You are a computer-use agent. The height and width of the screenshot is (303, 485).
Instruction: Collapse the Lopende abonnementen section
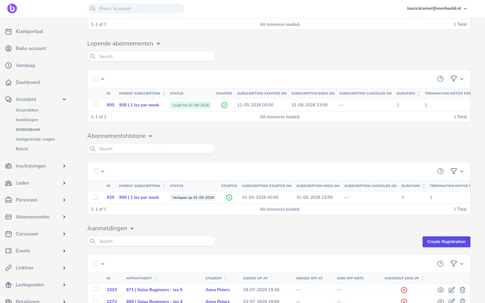click(158, 44)
